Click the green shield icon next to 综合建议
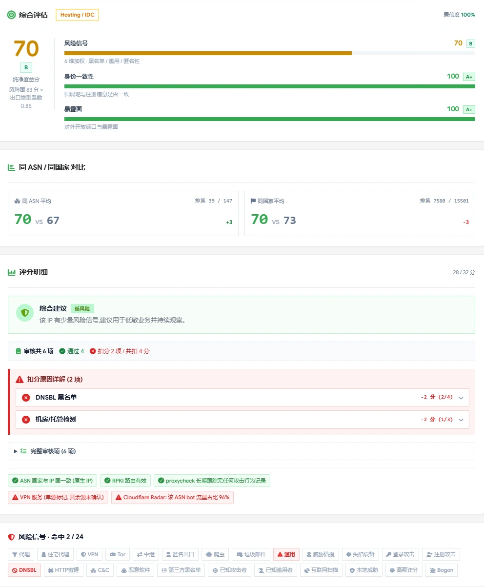This screenshot has height=587, width=484. coord(25,313)
